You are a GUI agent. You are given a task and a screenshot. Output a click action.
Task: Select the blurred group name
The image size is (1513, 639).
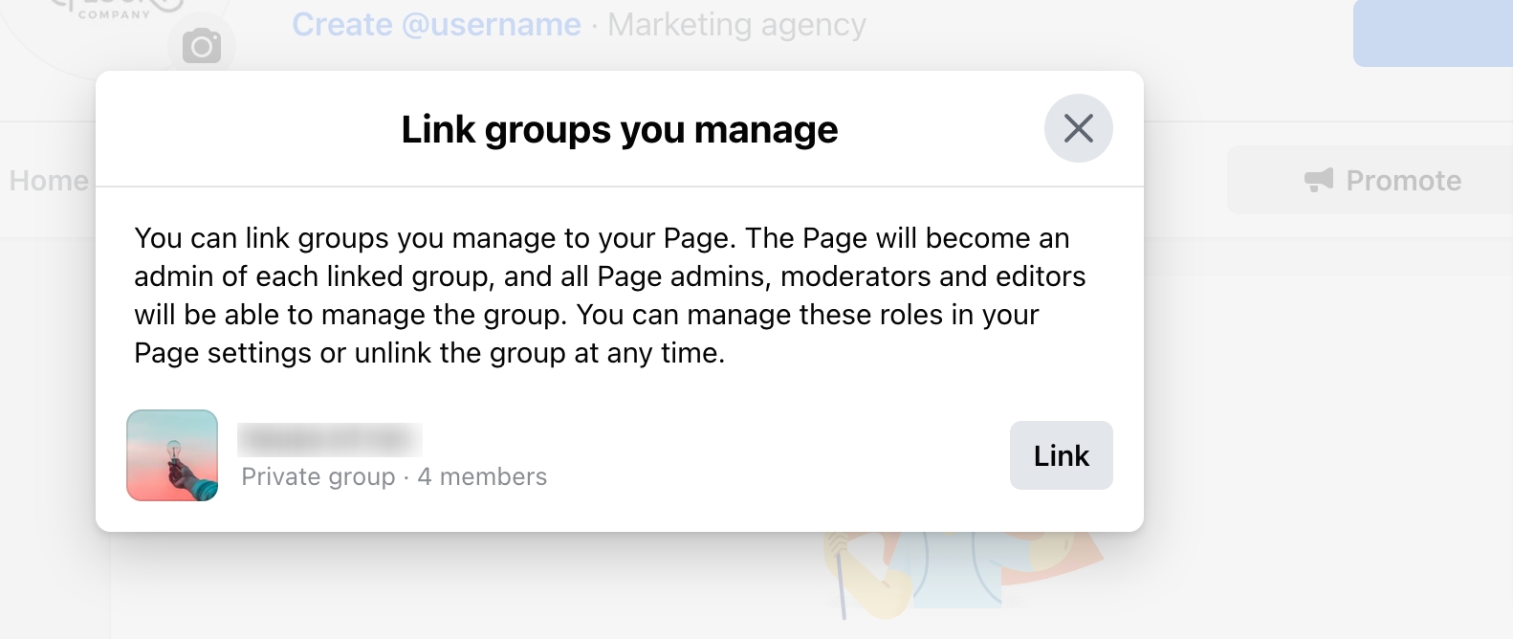[x=329, y=439]
